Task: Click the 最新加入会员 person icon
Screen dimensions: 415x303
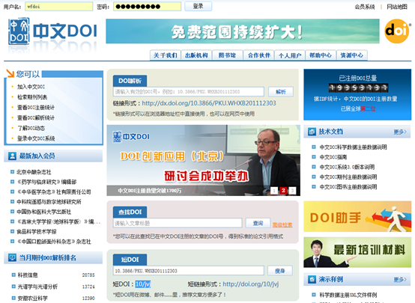Action: (x=12, y=156)
